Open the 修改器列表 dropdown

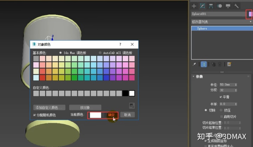pyautogui.click(x=222, y=22)
